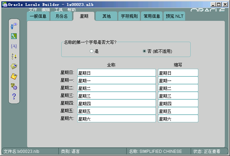Open the 文件 menu
This screenshot has width=230, height=156.
coord(33,10)
